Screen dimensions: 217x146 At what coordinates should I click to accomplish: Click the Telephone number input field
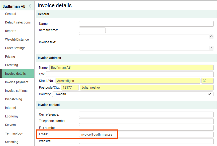point(146,121)
